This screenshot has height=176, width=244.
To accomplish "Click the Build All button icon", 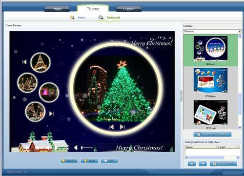I will pyautogui.click(x=64, y=161).
